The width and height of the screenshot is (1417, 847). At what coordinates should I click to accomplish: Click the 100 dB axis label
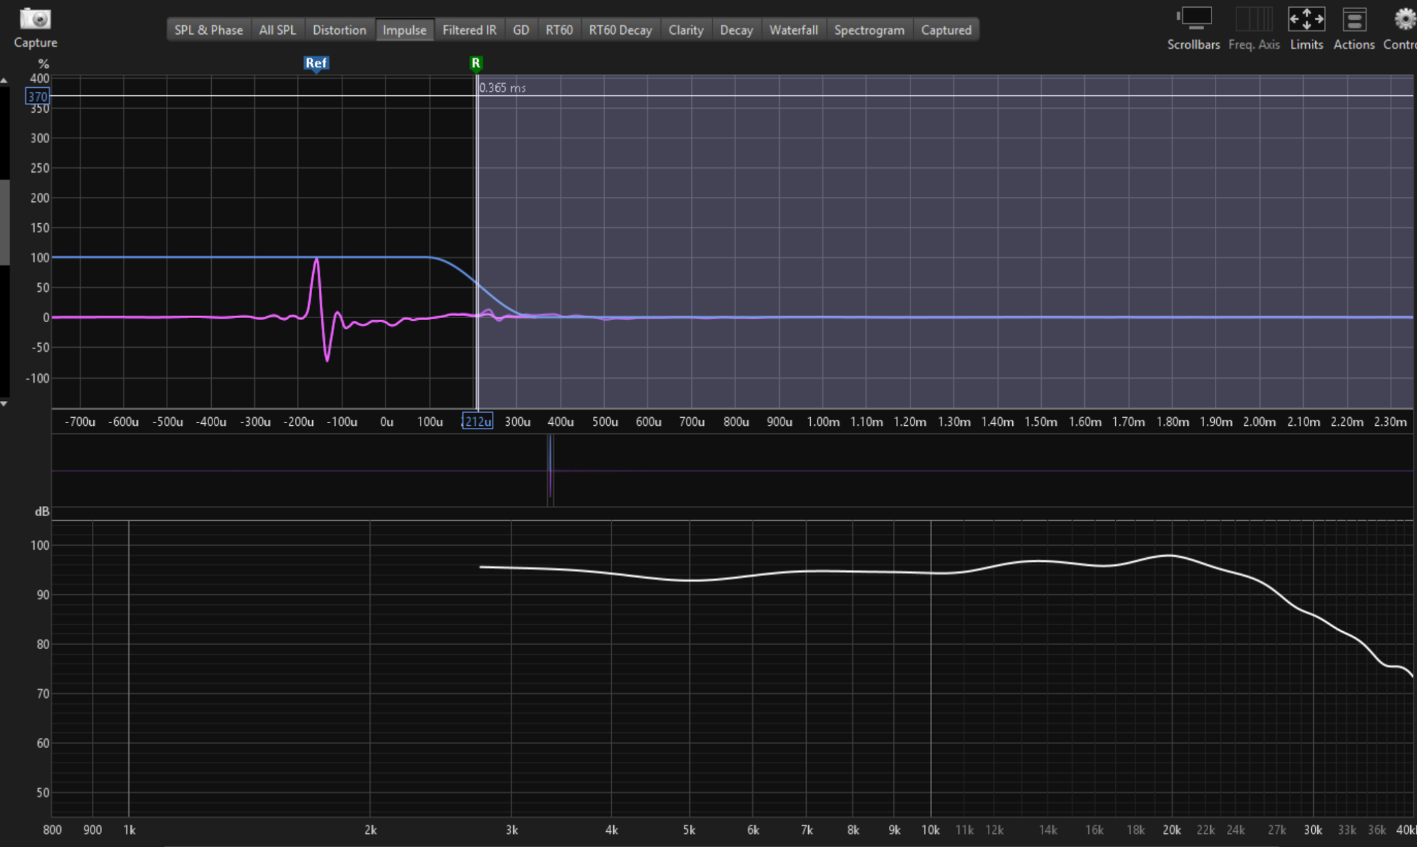coord(40,545)
